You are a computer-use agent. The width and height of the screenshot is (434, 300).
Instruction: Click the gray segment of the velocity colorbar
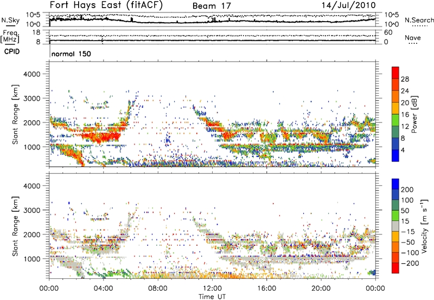click(395, 226)
